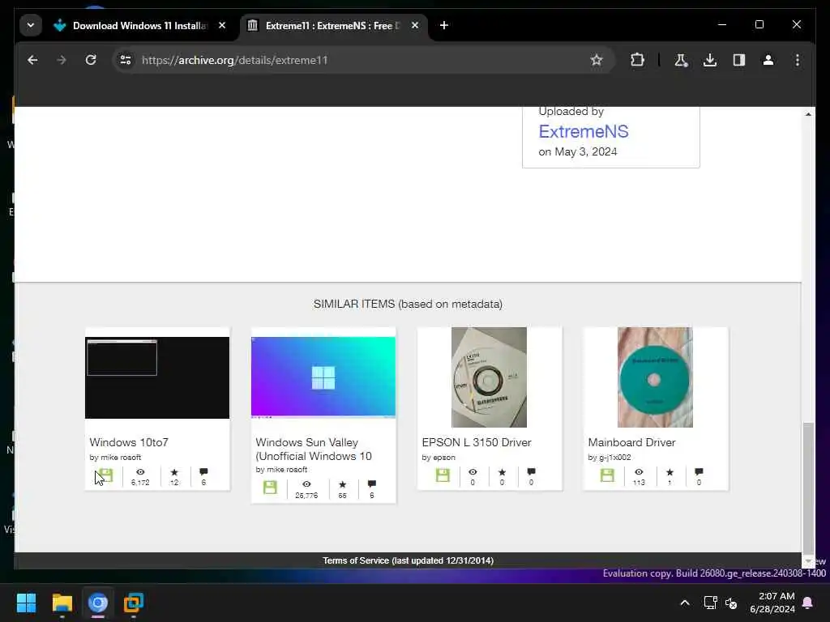The image size is (830, 622).
Task: Open the EPSON L 3150 Driver disc thumbnail
Action: point(489,377)
